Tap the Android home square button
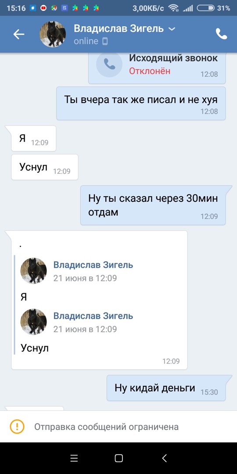 [119, 458]
